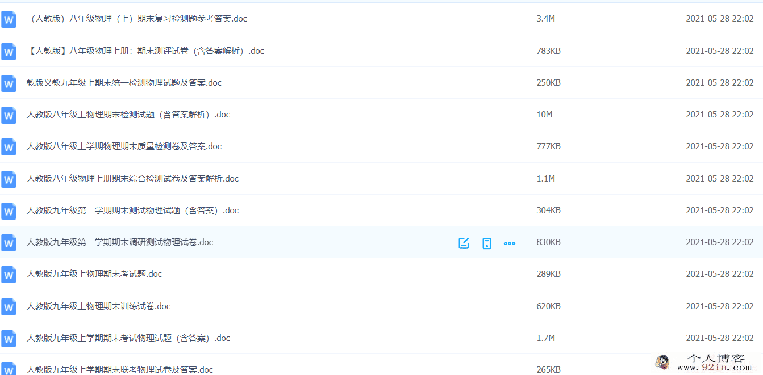The width and height of the screenshot is (763, 375).
Task: Click Word icon for 期末综合检测试卷及答案解析.doc
Action: click(x=9, y=179)
